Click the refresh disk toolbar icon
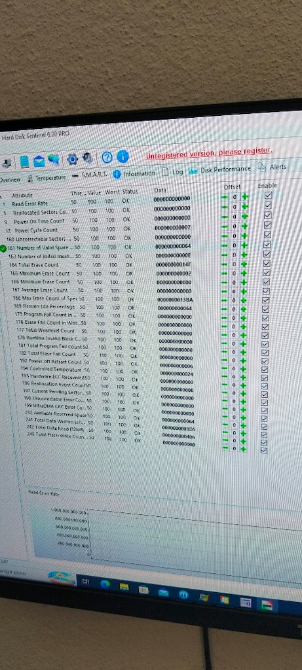The image size is (302, 670). pyautogui.click(x=7, y=163)
